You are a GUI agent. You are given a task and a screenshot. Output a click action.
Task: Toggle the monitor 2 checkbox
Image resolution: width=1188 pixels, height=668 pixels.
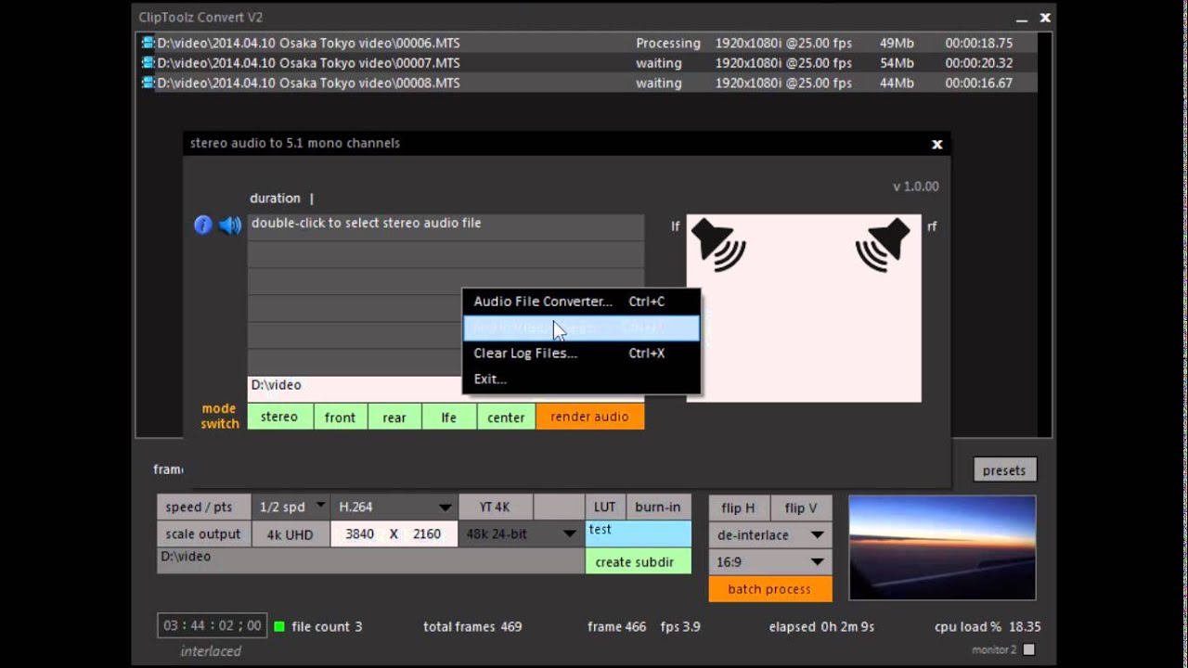click(x=1028, y=649)
